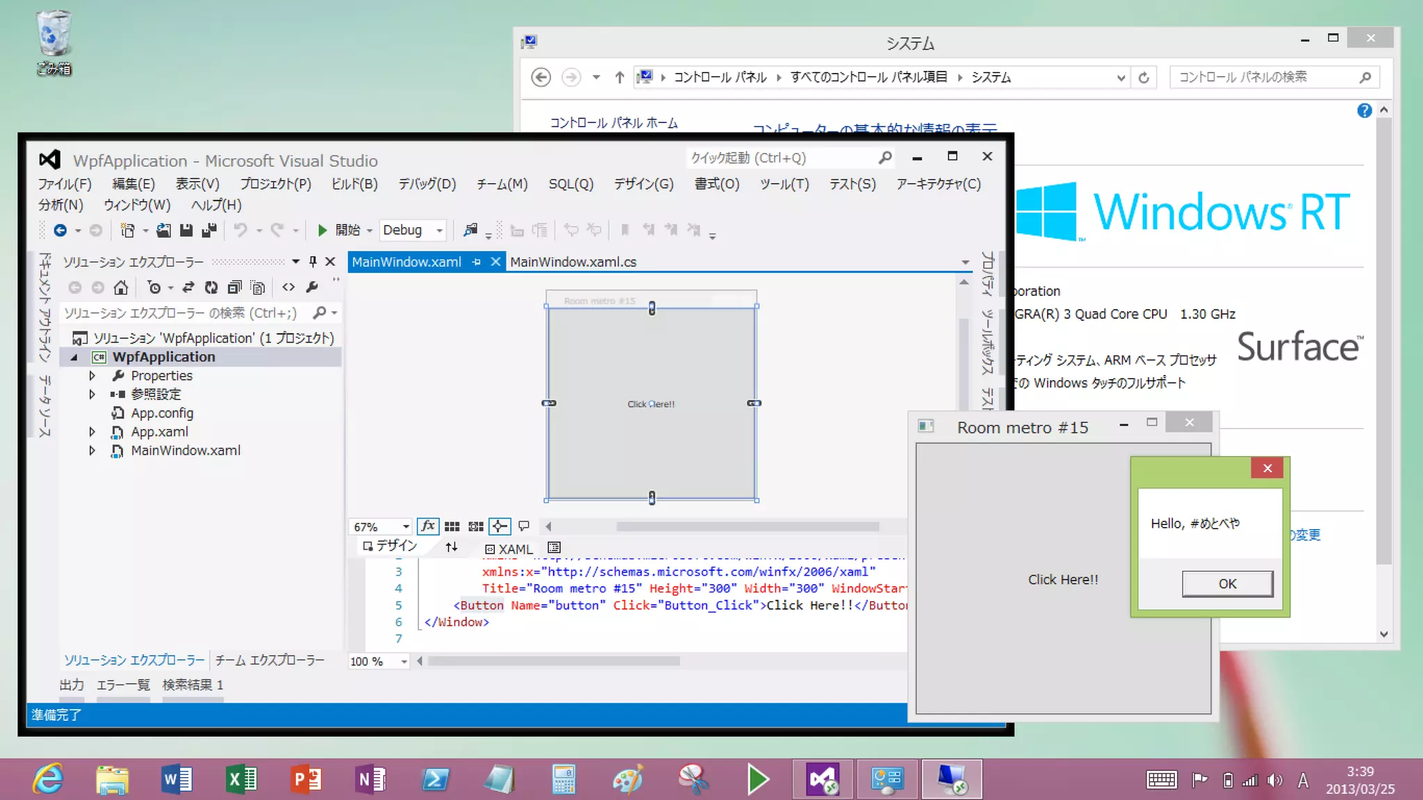This screenshot has height=800, width=1423.
Task: Click the System window vertical scrollbar thumb
Action: pyautogui.click(x=1383, y=340)
